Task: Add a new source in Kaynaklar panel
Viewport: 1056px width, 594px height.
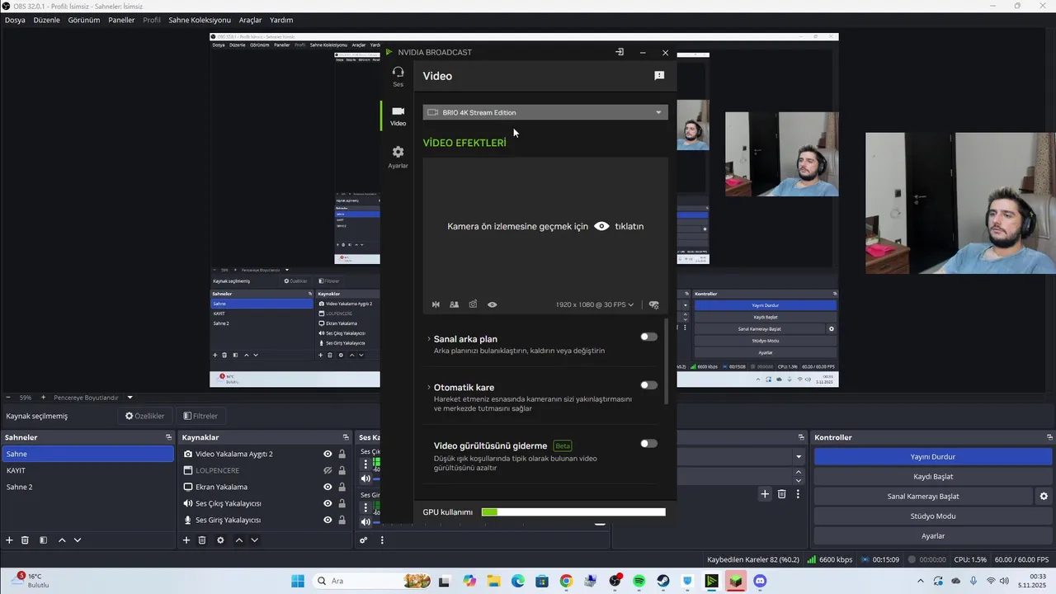Action: (186, 540)
